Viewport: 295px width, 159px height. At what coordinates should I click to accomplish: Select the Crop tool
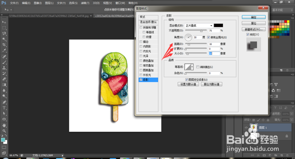point(4,45)
